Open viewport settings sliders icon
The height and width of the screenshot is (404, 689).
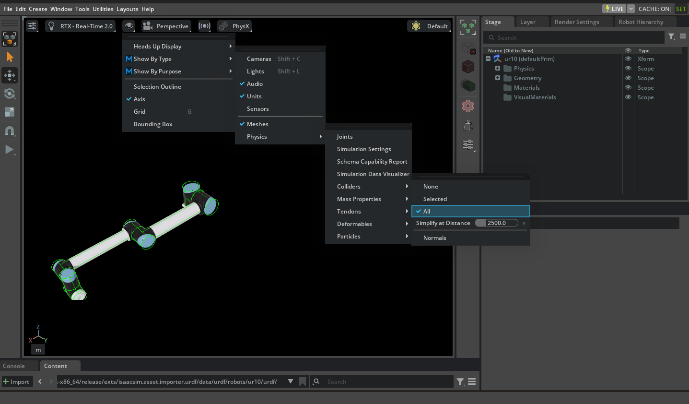pyautogui.click(x=32, y=26)
